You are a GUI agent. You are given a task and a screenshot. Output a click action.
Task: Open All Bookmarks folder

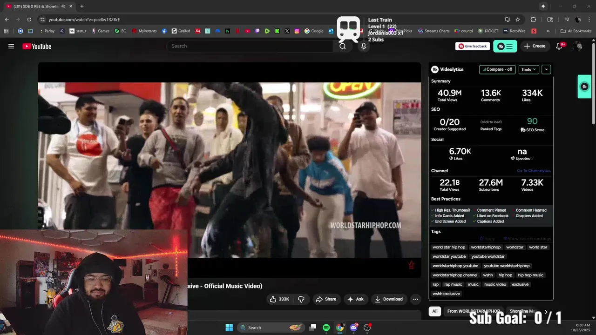(576, 31)
